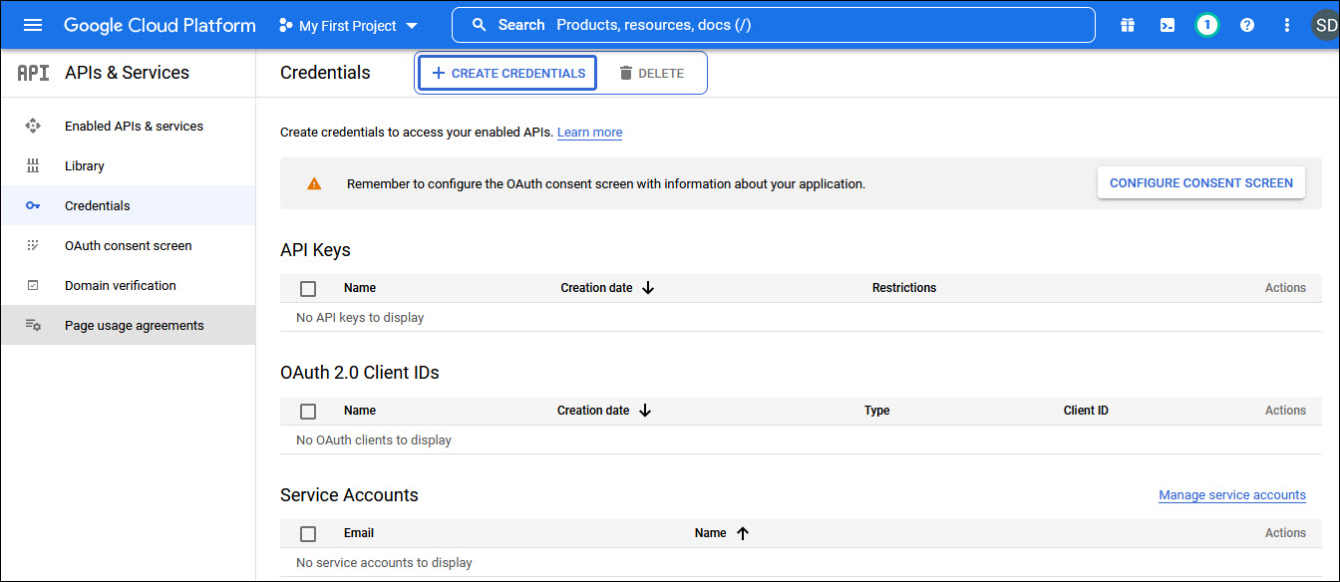This screenshot has height=582, width=1340.
Task: Click the Library grid icon in sidebar
Action: tap(33, 165)
